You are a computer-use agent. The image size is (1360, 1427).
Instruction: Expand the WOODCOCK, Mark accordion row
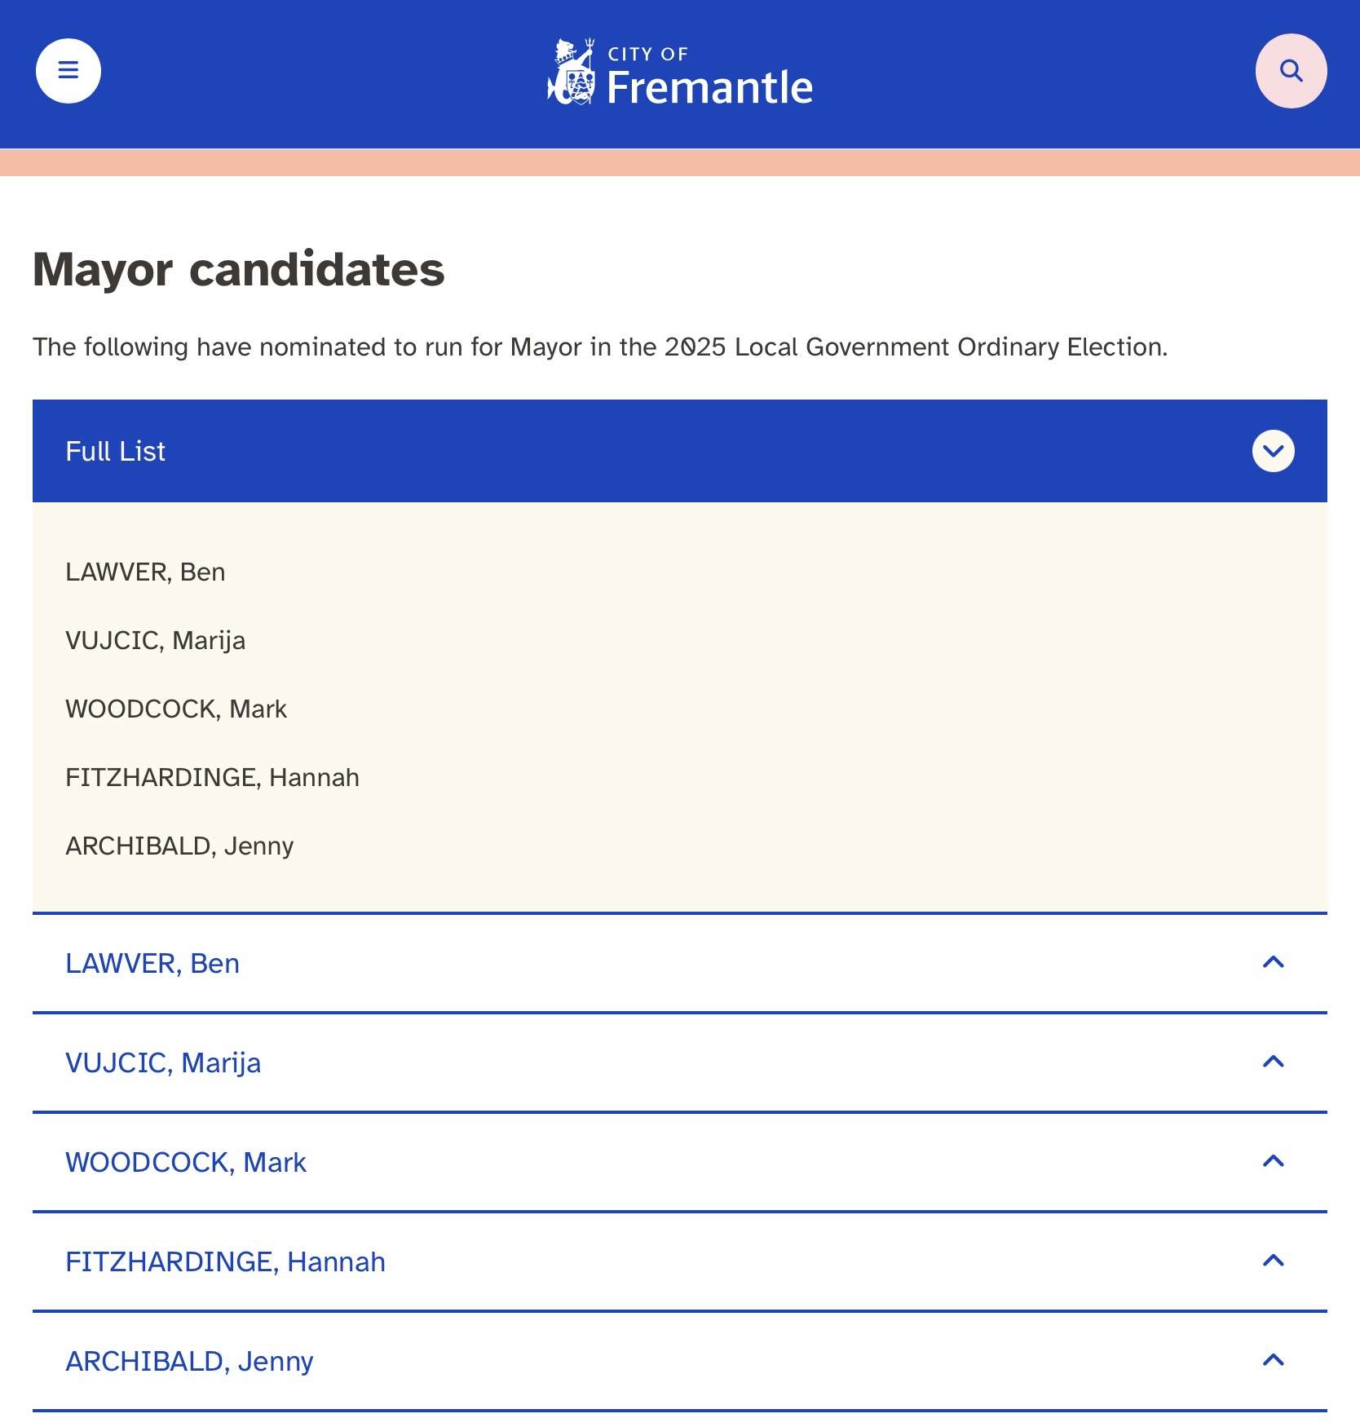tap(680, 1162)
